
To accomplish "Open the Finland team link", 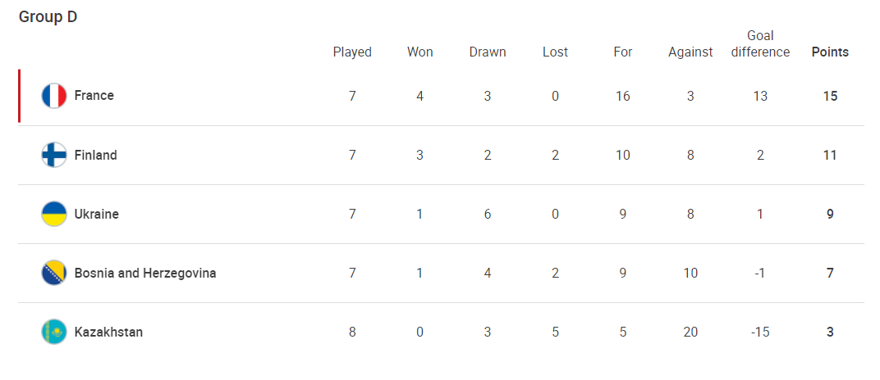I will pos(95,155).
